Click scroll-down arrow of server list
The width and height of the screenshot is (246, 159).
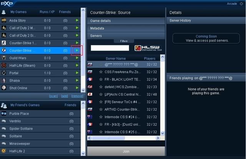click(163, 133)
